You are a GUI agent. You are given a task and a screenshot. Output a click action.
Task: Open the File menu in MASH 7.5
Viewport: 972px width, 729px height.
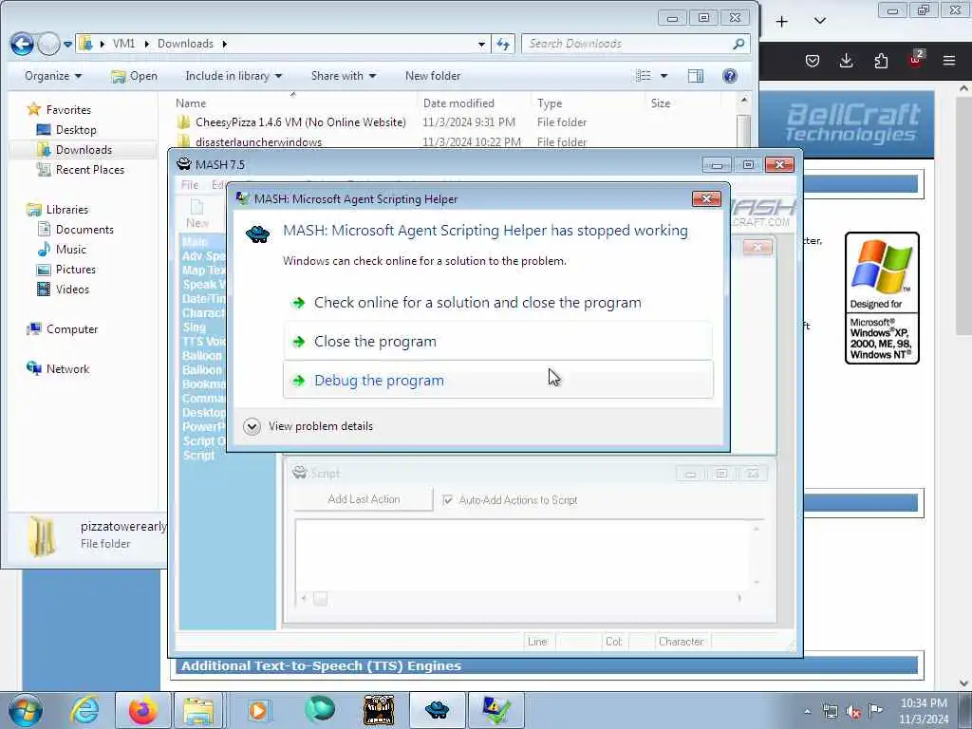coord(190,185)
